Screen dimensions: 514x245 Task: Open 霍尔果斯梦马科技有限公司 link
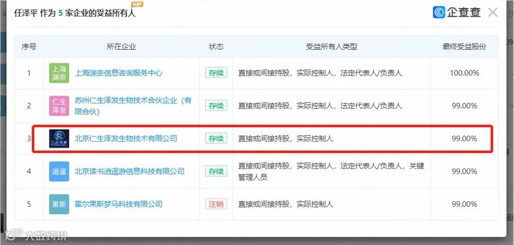click(119, 204)
